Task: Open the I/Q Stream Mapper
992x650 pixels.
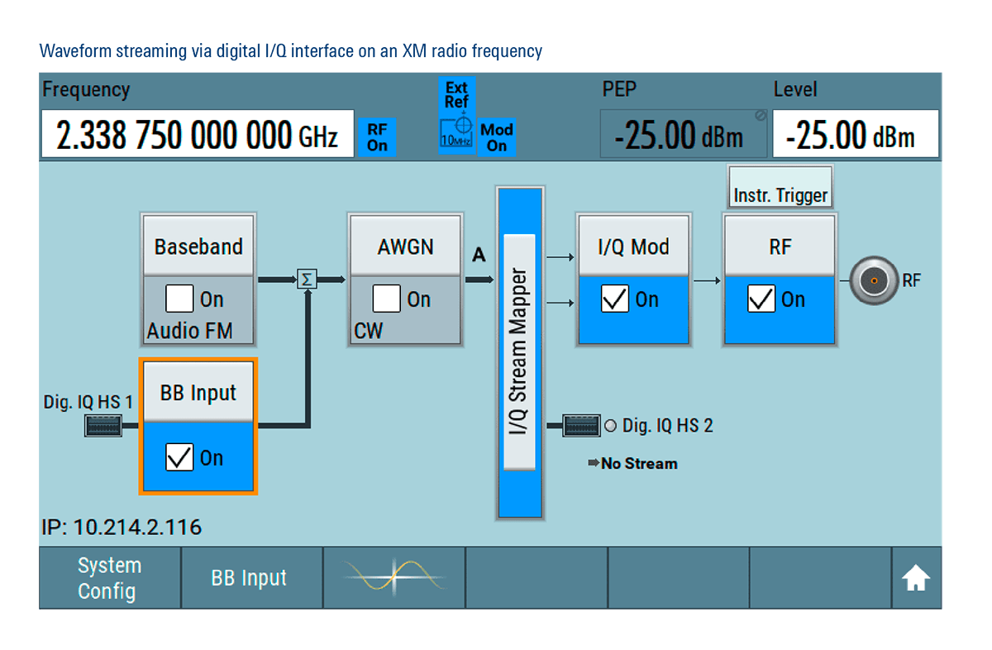Action: pos(519,352)
